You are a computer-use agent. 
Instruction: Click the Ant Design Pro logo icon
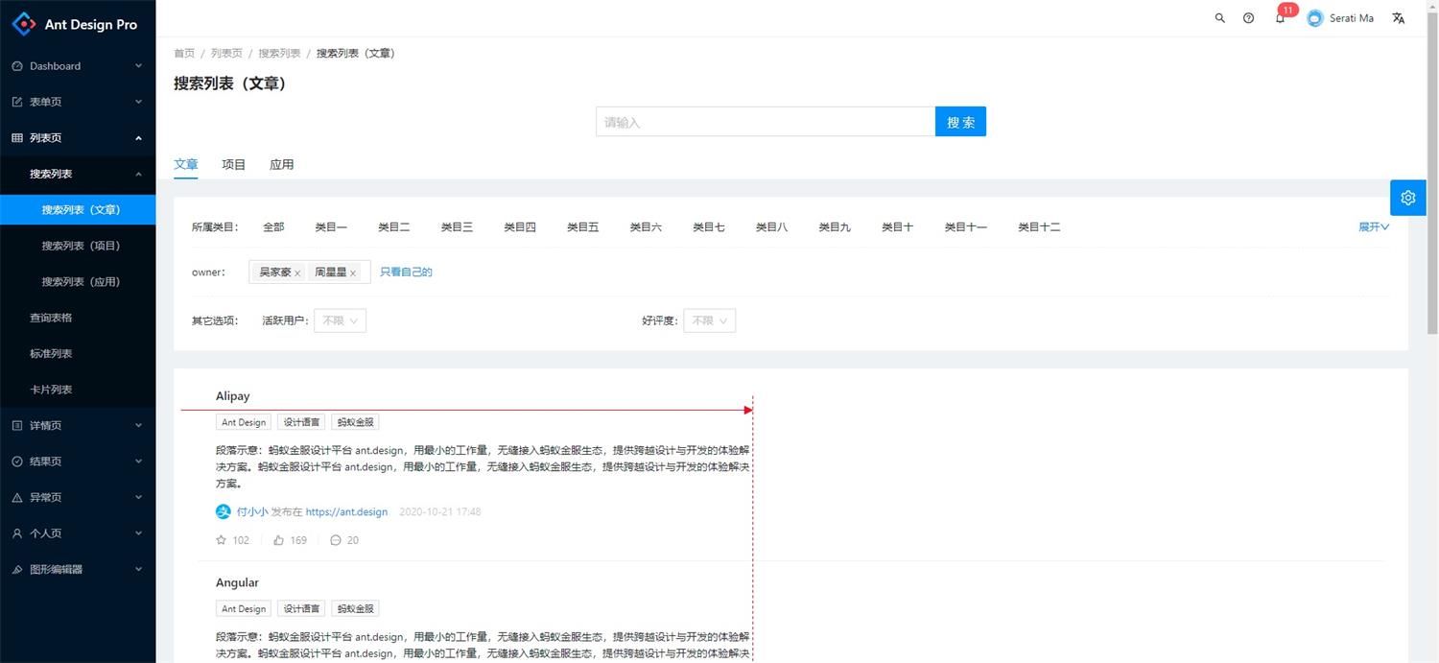click(23, 24)
